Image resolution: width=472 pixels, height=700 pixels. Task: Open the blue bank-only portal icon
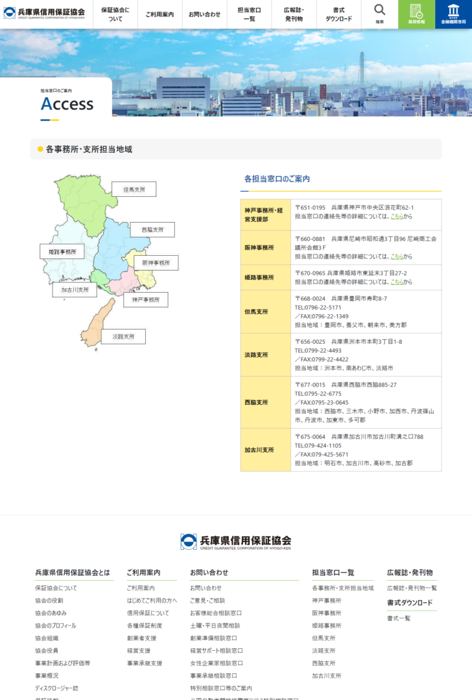click(453, 14)
